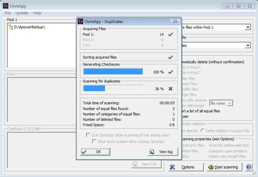Viewport: 258px width, 177px height.
Task: Expand the files within Pool 1 mode dropdown
Action: pyautogui.click(x=248, y=27)
